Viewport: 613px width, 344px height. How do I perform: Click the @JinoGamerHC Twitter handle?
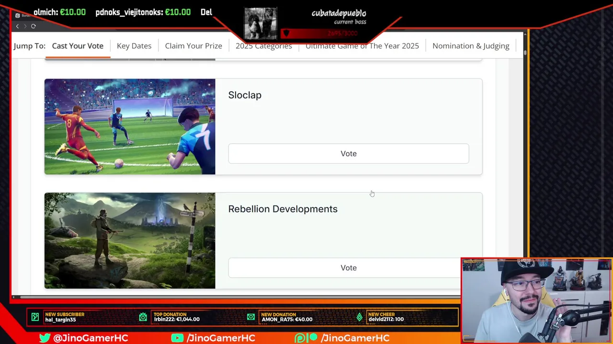pos(91,338)
